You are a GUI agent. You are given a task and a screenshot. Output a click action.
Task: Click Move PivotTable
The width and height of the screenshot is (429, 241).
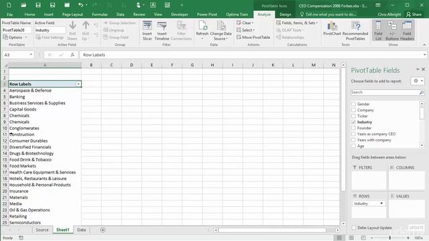253,37
